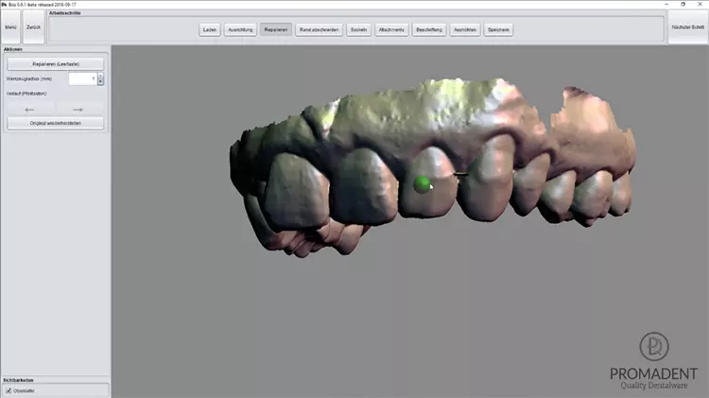Decrease Werkzeugradius with the down arrow
The image size is (709, 398).
pos(100,82)
